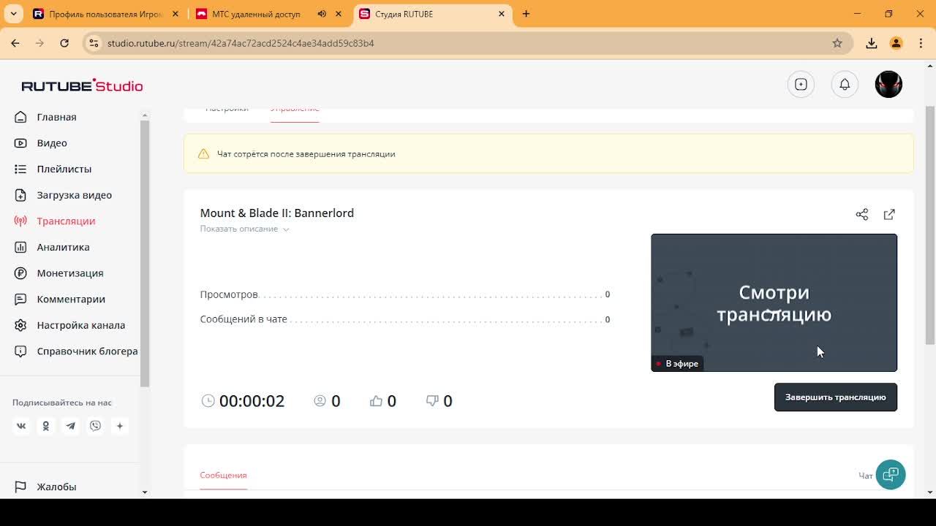Switch to the Управление tab
The width and height of the screenshot is (936, 526).
click(295, 109)
